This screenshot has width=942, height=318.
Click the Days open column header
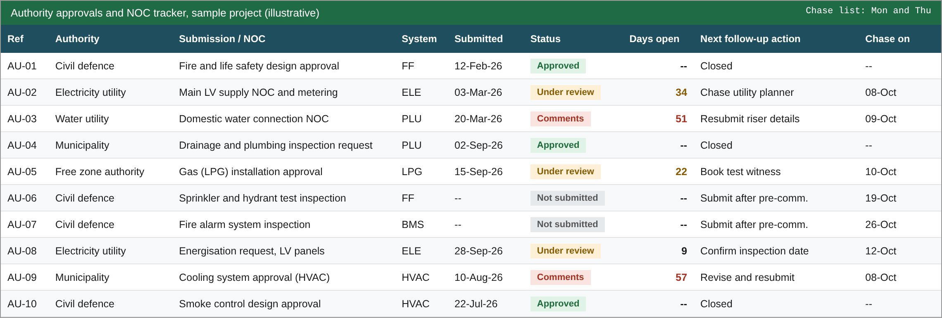coord(654,39)
